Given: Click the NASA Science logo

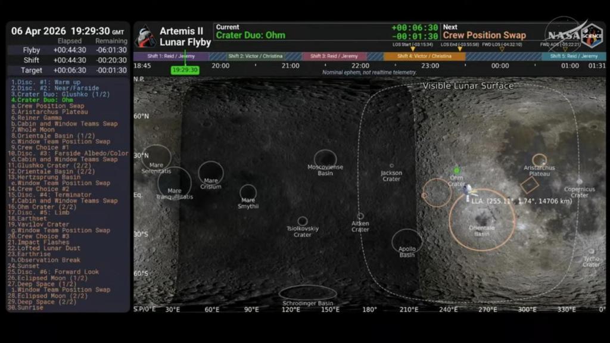Looking at the screenshot, I should pos(592,36).
